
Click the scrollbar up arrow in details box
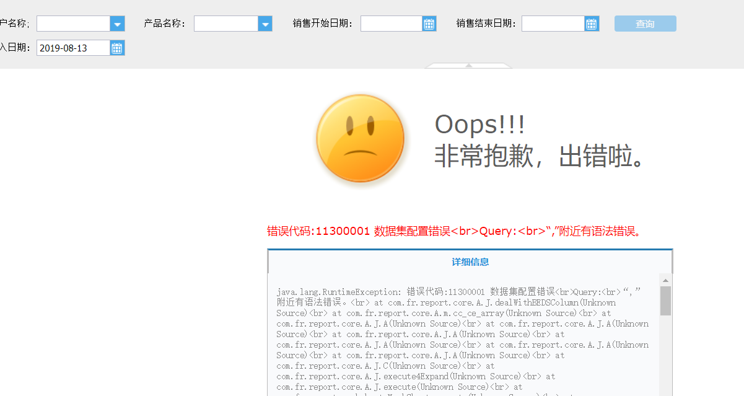(x=665, y=280)
